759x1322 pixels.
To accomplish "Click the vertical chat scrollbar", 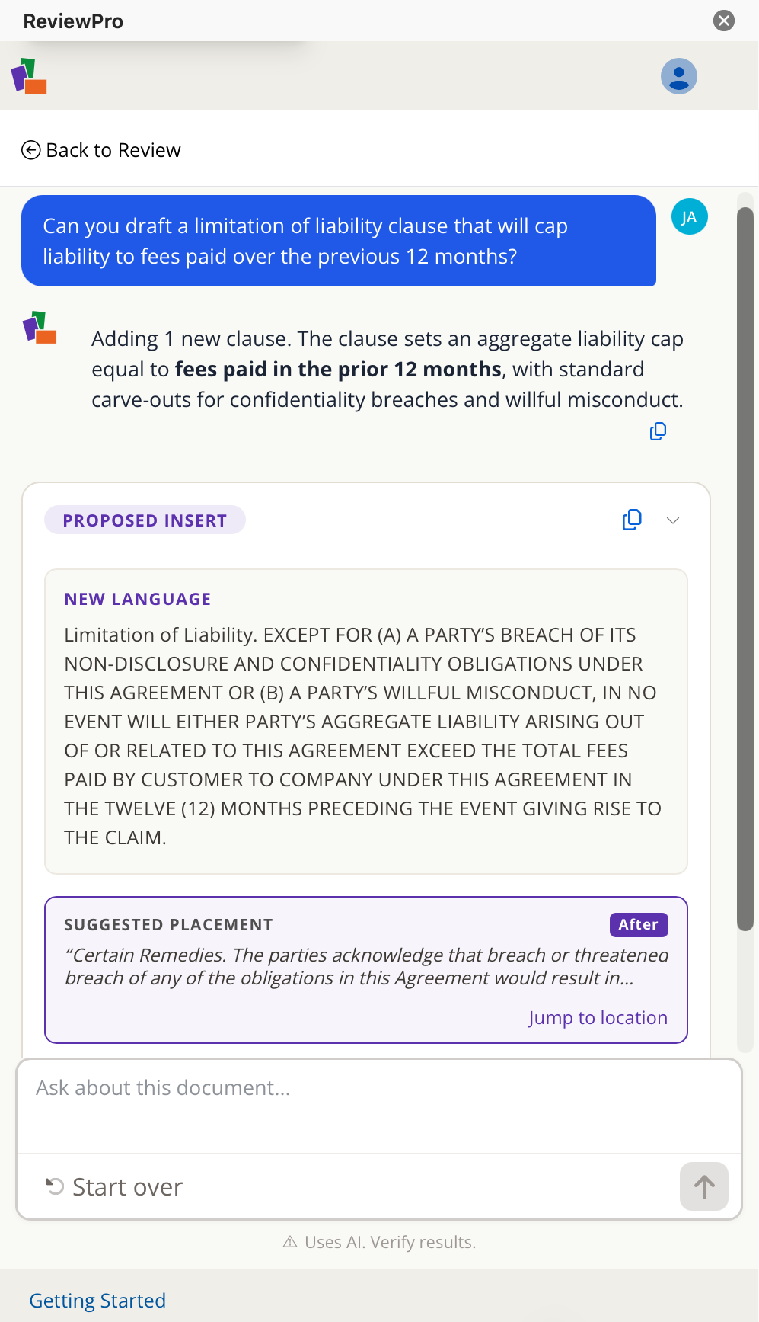I will [745, 568].
